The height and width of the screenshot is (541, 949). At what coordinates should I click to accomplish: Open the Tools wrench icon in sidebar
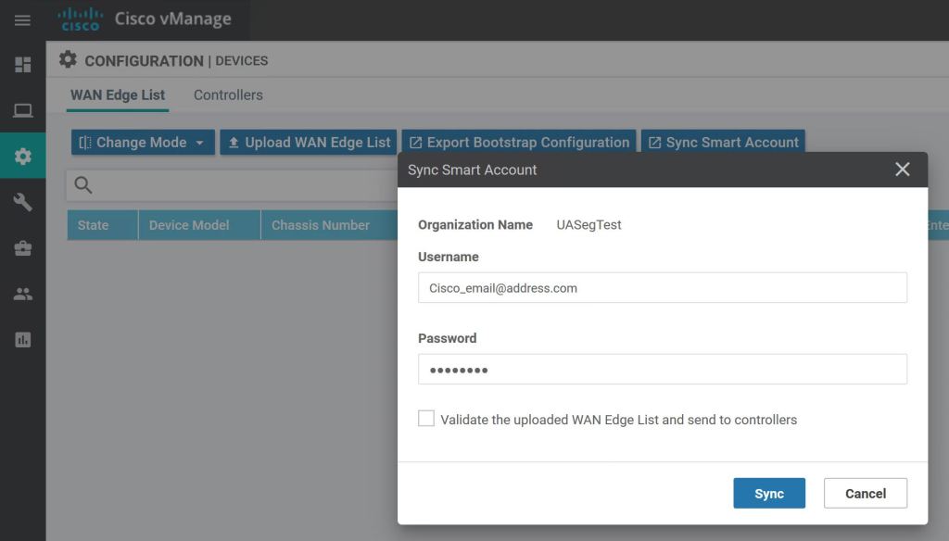[22, 202]
